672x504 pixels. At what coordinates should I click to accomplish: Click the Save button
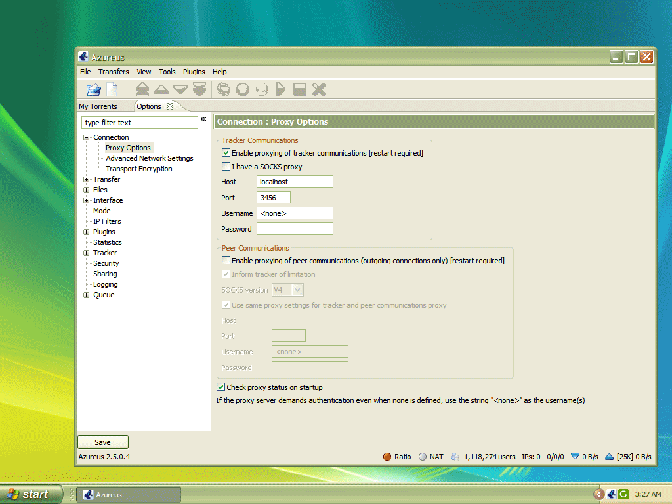point(103,442)
